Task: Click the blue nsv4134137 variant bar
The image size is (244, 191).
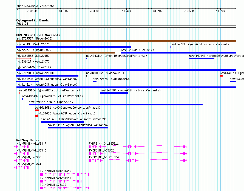Action: [78, 128]
